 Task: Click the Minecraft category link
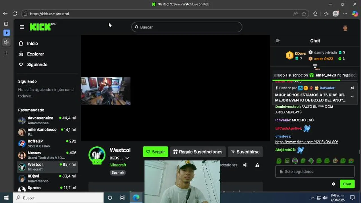click(118, 165)
